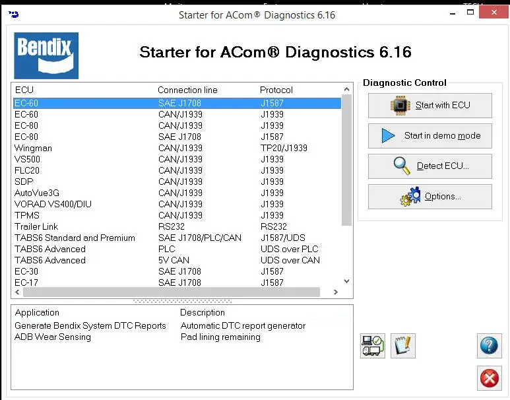Select the EC-30 ECU row

(x=177, y=272)
